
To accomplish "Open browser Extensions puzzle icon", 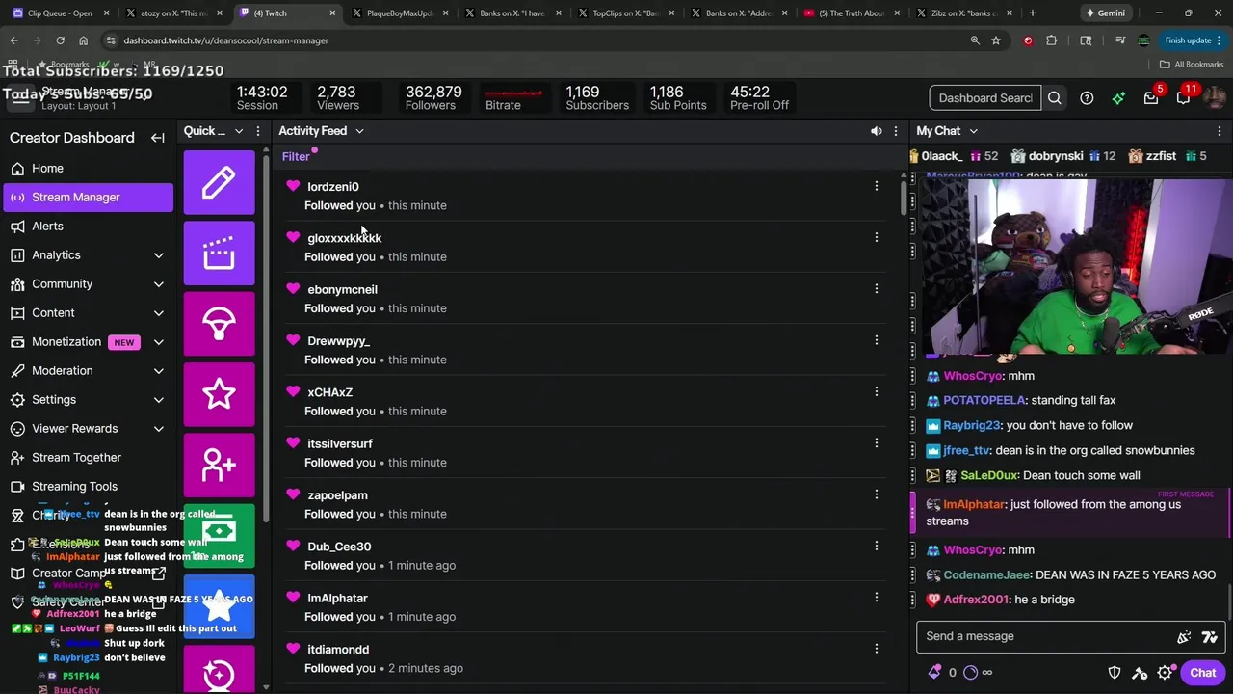I will pos(1051,40).
